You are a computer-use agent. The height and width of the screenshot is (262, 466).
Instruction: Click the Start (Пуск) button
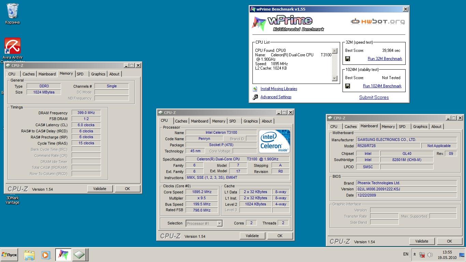coord(9,255)
